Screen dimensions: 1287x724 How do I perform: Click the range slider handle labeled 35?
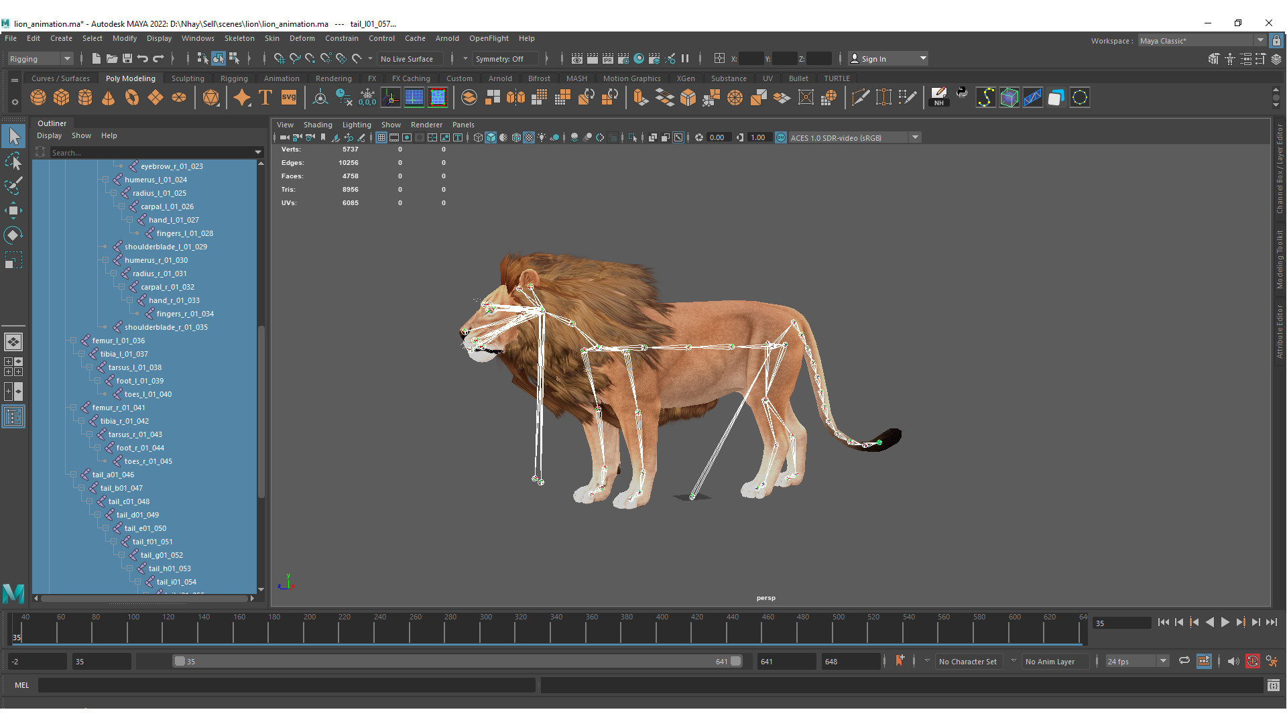click(180, 662)
